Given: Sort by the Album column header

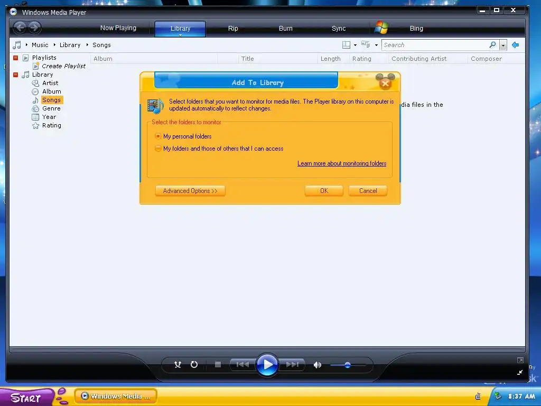Looking at the screenshot, I should [x=154, y=59].
